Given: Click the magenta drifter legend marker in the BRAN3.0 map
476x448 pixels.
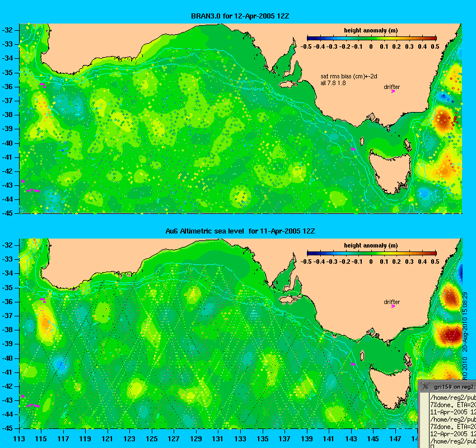Looking at the screenshot, I should point(393,91).
